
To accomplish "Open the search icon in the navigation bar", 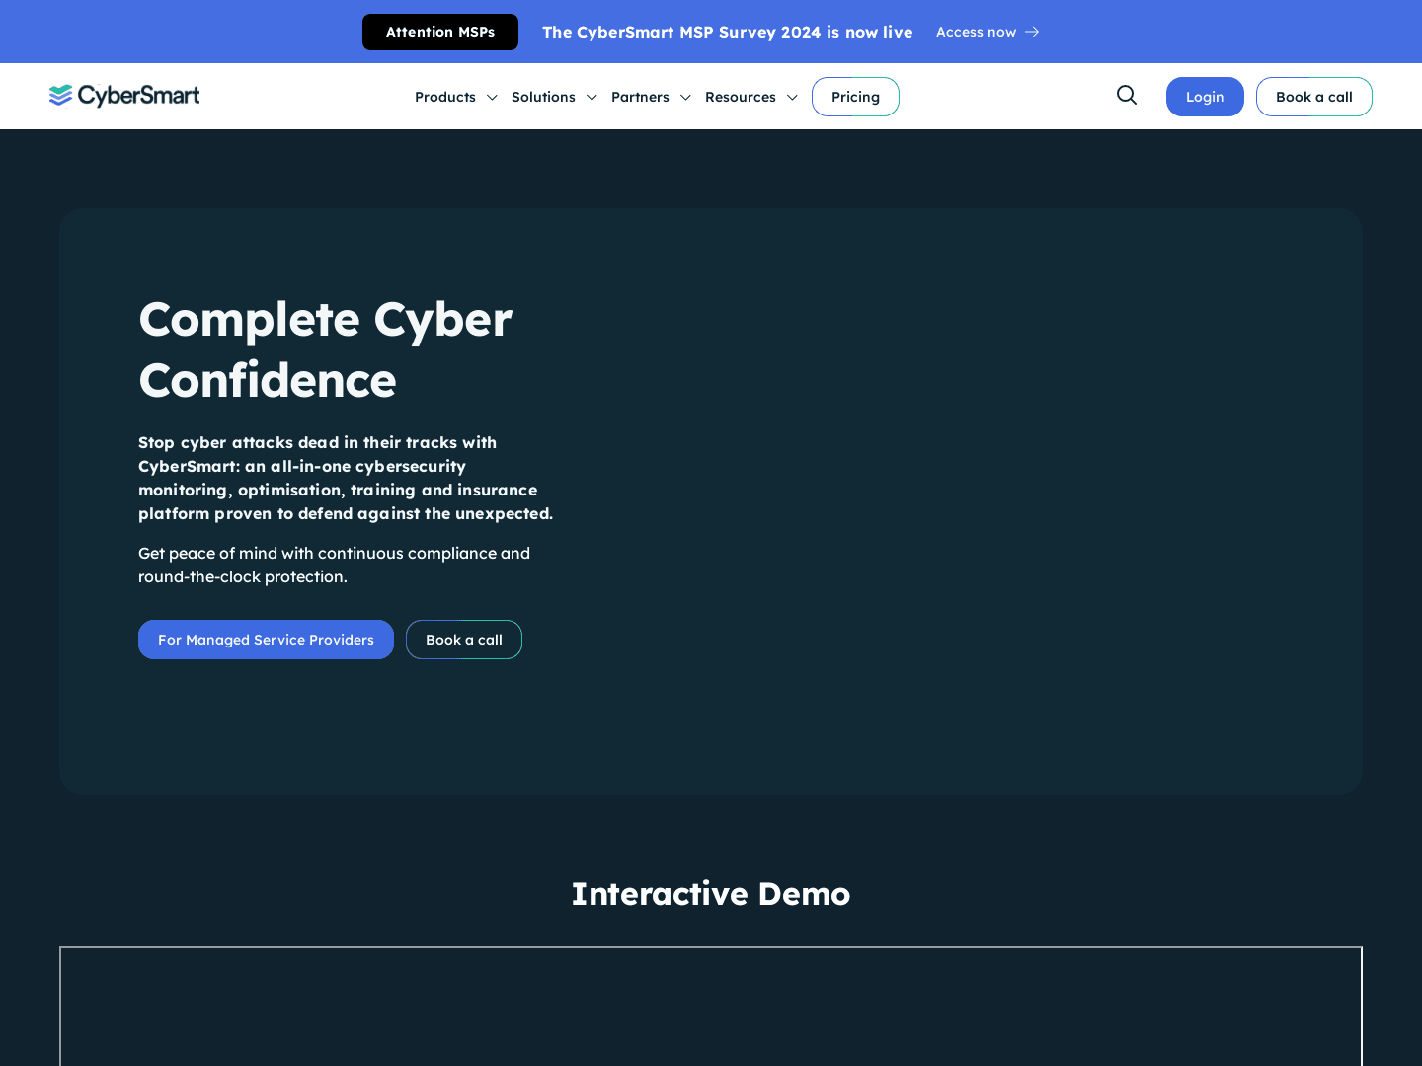I will 1126,95.
